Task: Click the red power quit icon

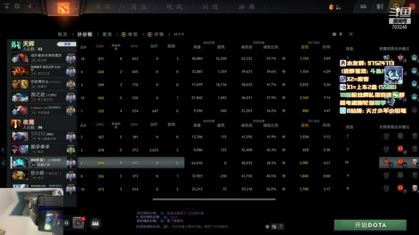Action: [x=412, y=6]
